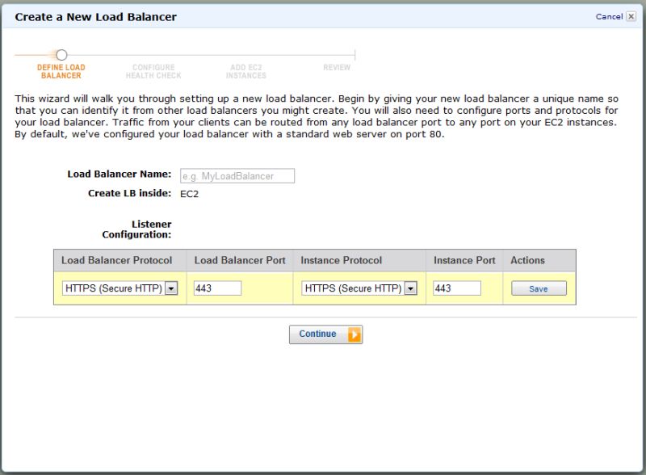Open the ADD EC2 INSTANCES step

[246, 72]
